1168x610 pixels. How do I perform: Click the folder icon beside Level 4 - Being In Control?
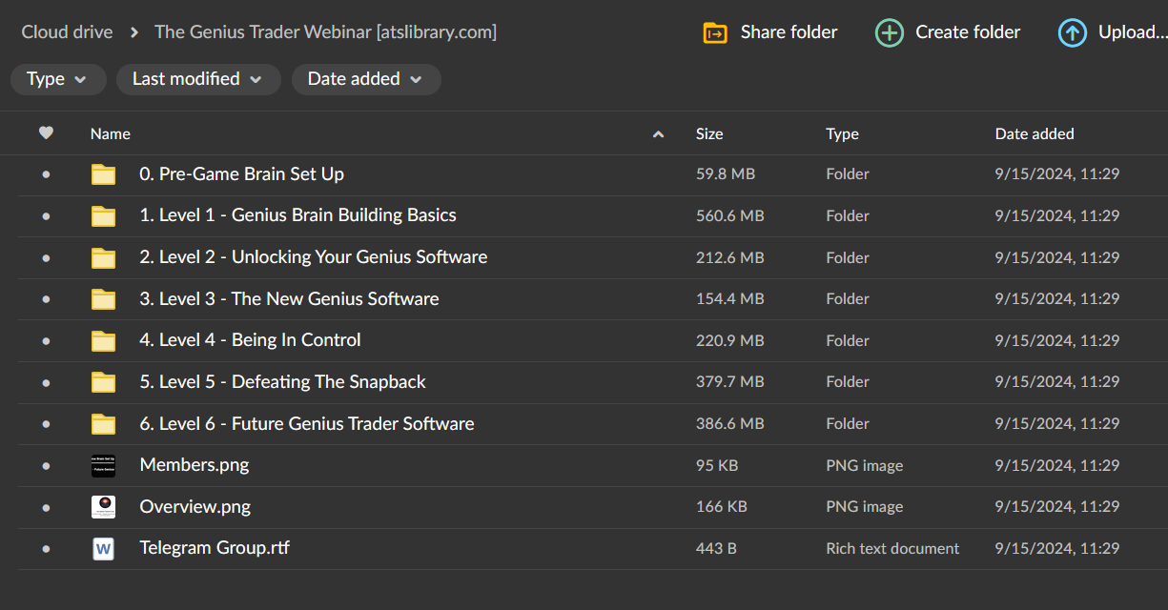pos(103,340)
